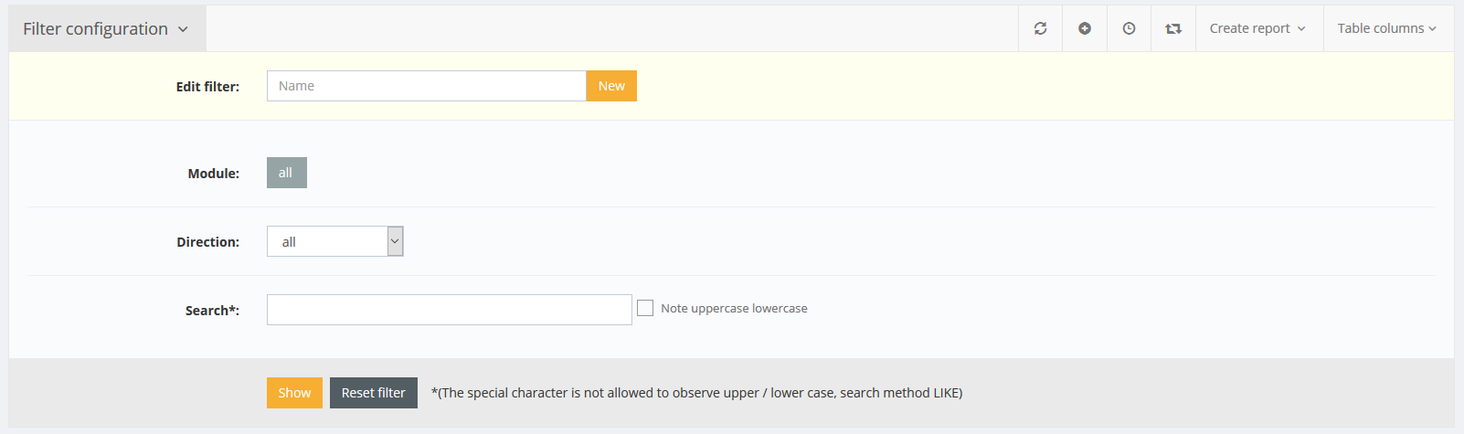The width and height of the screenshot is (1464, 434).
Task: Click the 'Search*:' field label
Action: click(x=212, y=311)
